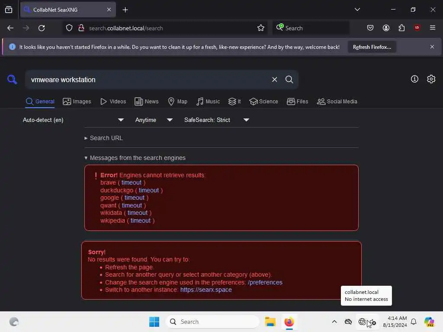
Task: Open qwant timeout link
Action: coord(132,205)
